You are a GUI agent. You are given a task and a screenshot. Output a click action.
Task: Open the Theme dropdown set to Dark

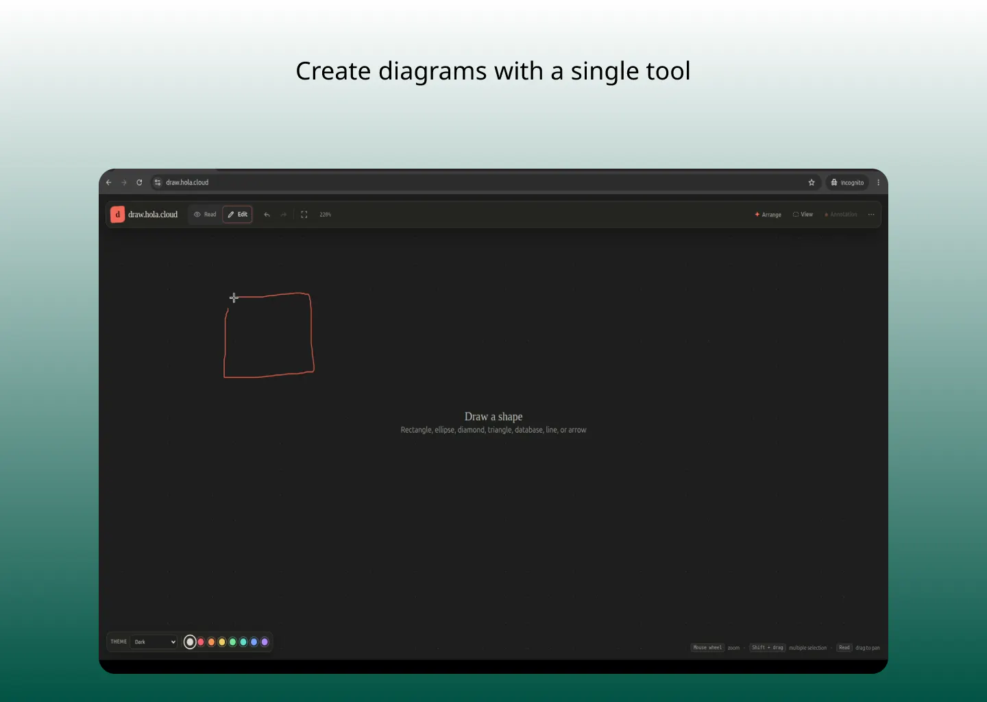pos(154,642)
